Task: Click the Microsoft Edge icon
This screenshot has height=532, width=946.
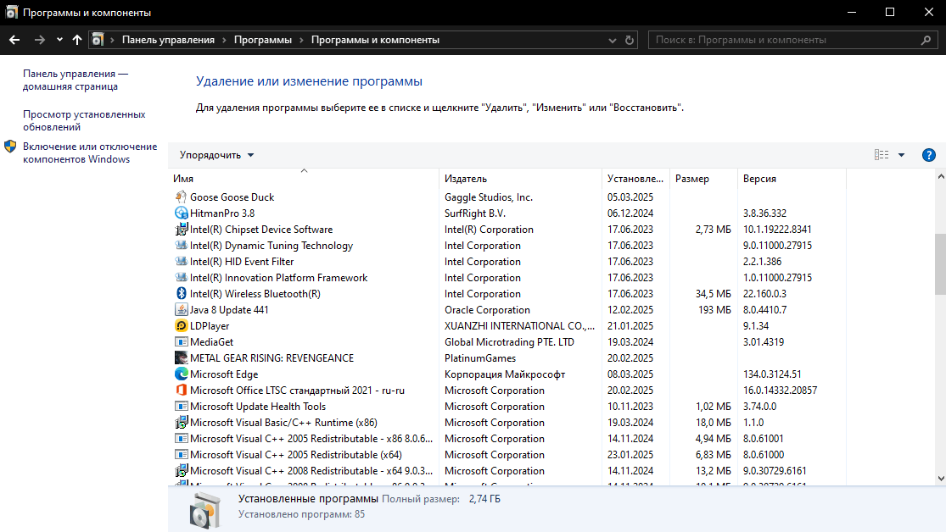Action: click(181, 374)
